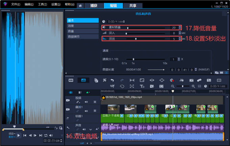
Task: Select the mountain instrumental mp3 music clip
Action: pyautogui.click(x=162, y=137)
